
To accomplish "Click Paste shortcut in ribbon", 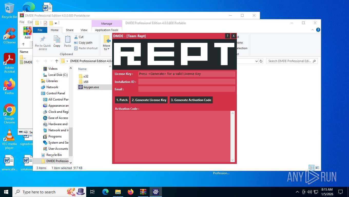I will [86, 48].
